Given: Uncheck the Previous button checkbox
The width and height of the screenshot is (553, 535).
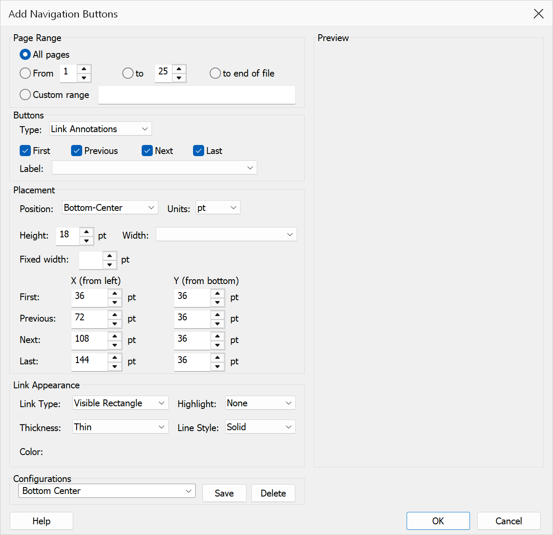Looking at the screenshot, I should tap(77, 151).
